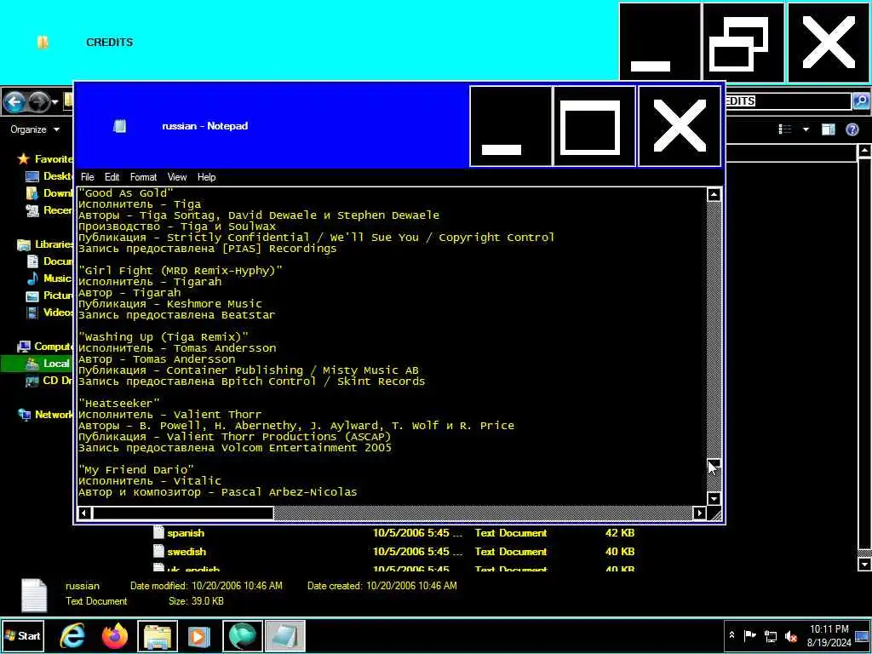Click the Explorer file list scroll down arrow

pyautogui.click(x=864, y=565)
